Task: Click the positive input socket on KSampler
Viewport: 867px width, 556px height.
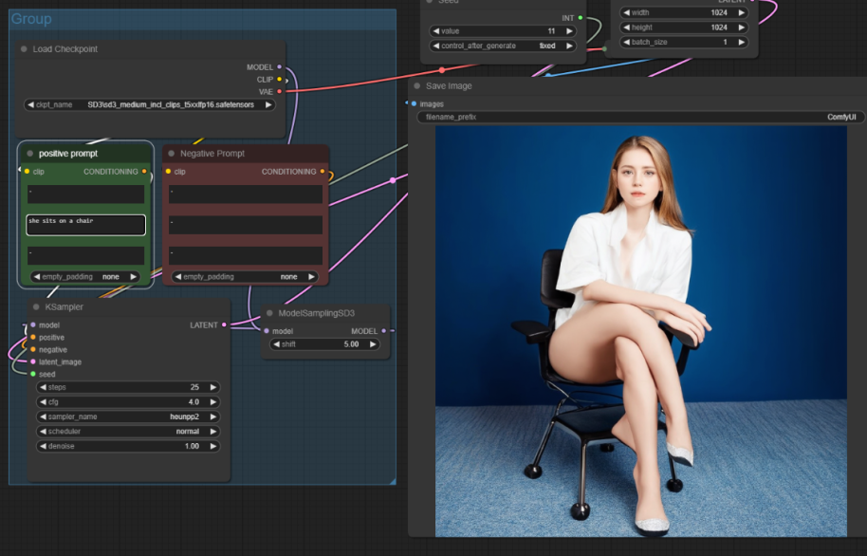Action: point(33,338)
